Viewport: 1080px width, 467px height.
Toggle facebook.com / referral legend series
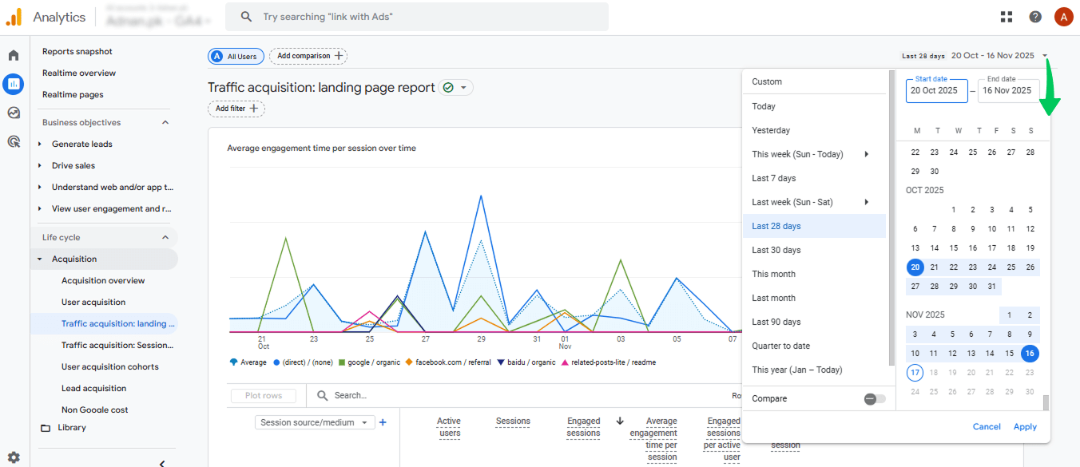[x=447, y=362]
